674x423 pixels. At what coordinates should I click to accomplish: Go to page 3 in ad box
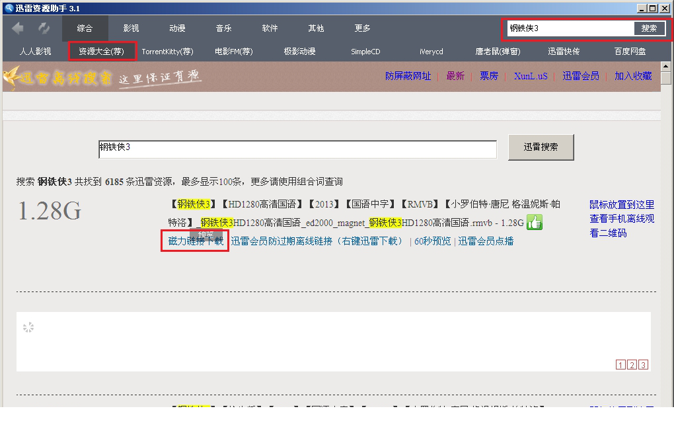point(643,365)
